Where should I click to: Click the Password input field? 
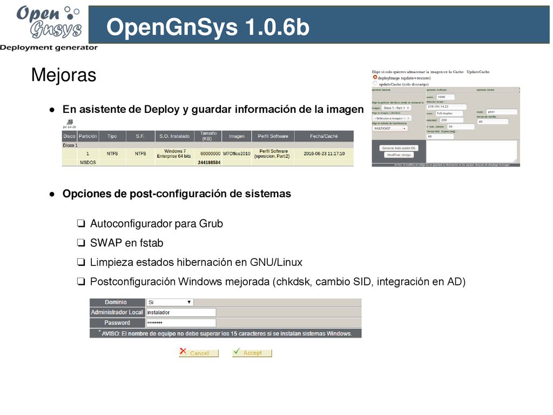click(181, 323)
